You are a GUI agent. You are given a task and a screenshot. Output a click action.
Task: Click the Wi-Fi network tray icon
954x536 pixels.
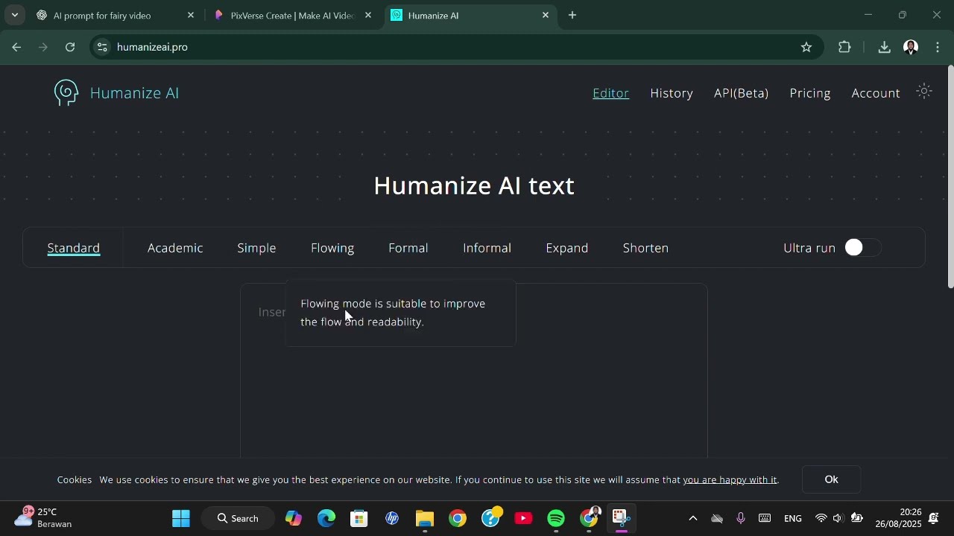pos(821,519)
